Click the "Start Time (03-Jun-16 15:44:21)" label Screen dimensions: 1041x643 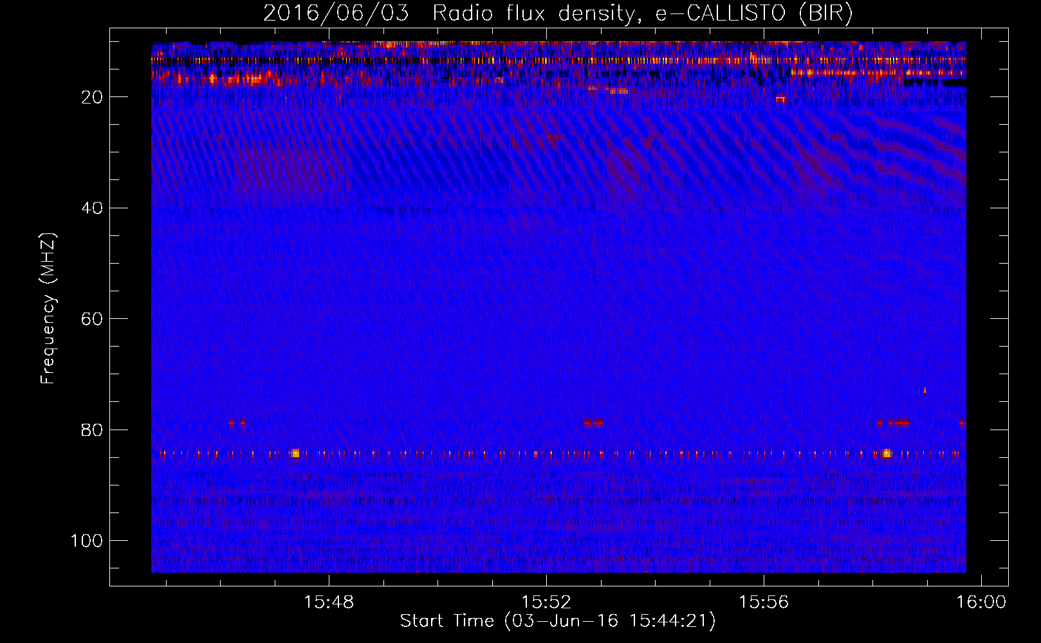[x=558, y=621]
